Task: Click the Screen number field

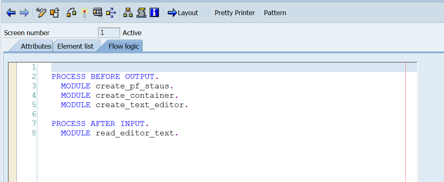Action: pos(109,33)
